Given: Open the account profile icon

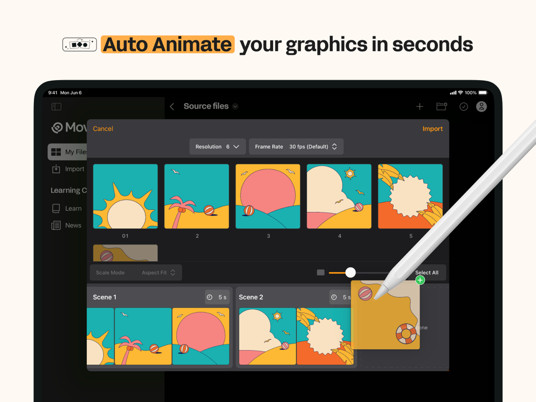Looking at the screenshot, I should (x=482, y=107).
